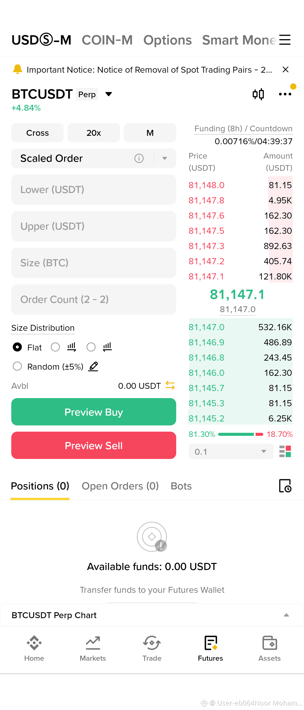Click the Scaled Order info icon
304x710 pixels.
tap(139, 158)
